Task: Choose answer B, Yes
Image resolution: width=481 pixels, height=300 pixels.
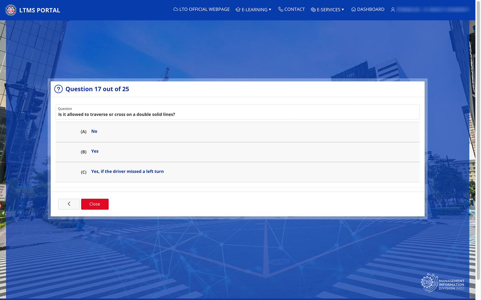Action: 95,151
